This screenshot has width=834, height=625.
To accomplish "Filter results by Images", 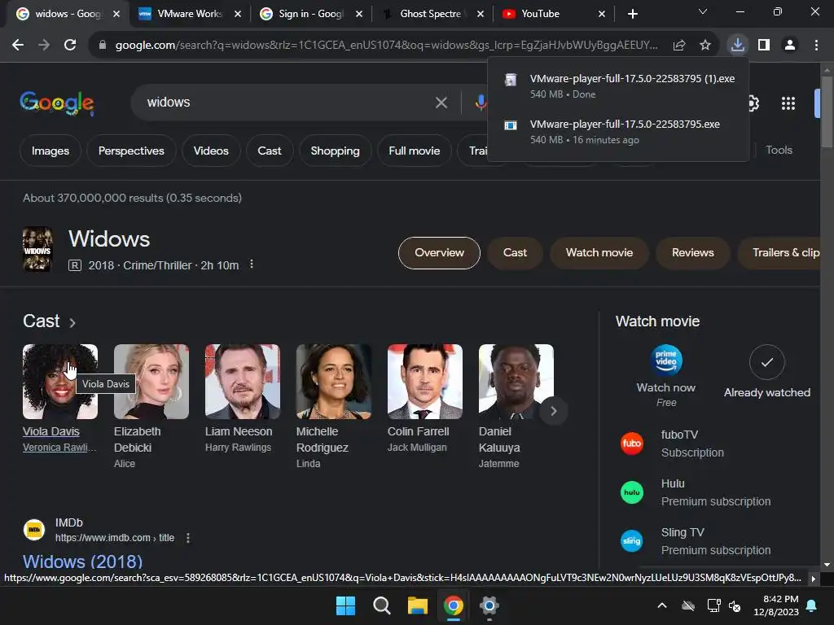I will click(x=50, y=151).
